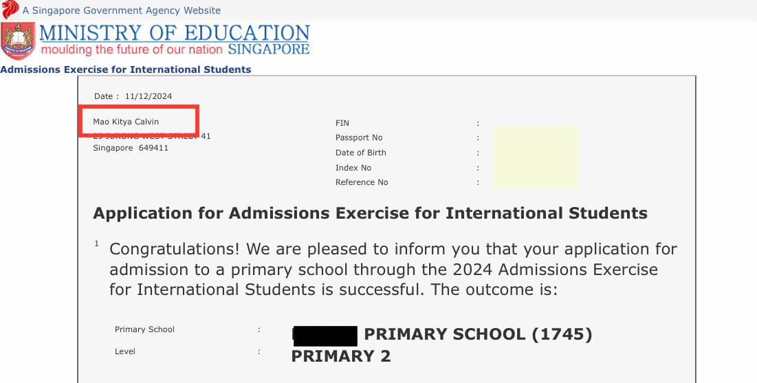
Task: Click the 'Reference No' label
Action: [x=362, y=182]
